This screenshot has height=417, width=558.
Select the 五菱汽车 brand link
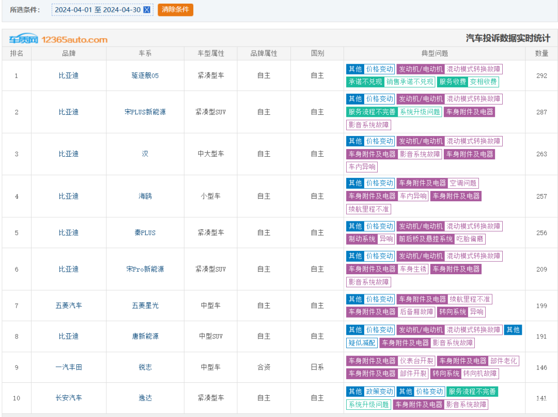(69, 306)
